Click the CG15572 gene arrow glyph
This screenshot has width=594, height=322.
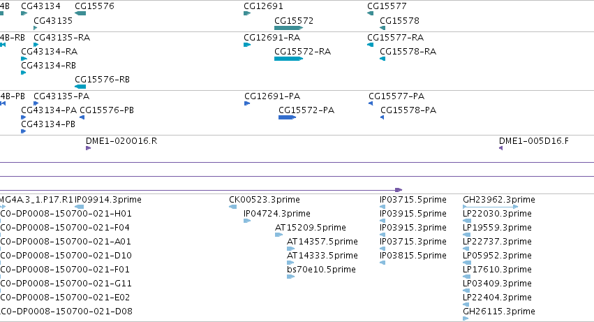(289, 28)
